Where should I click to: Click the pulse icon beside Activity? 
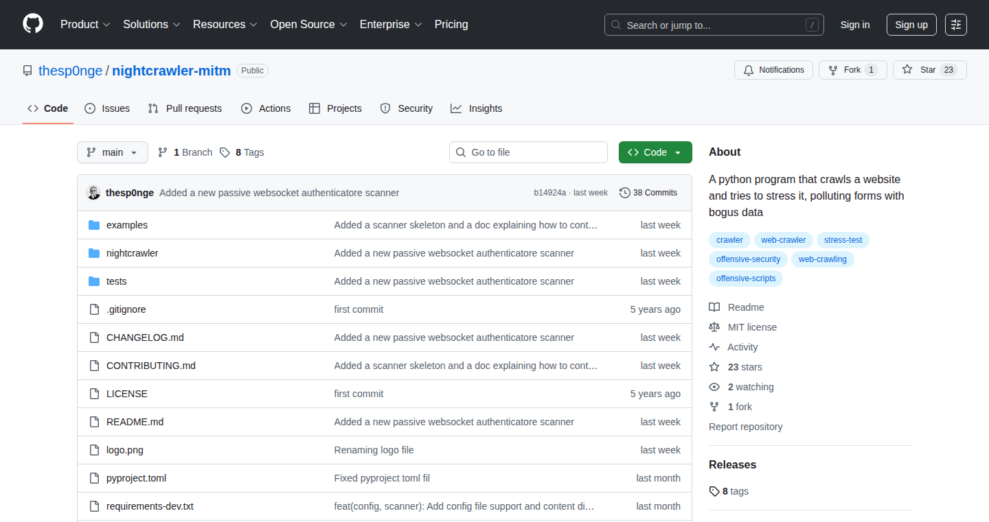(x=714, y=347)
